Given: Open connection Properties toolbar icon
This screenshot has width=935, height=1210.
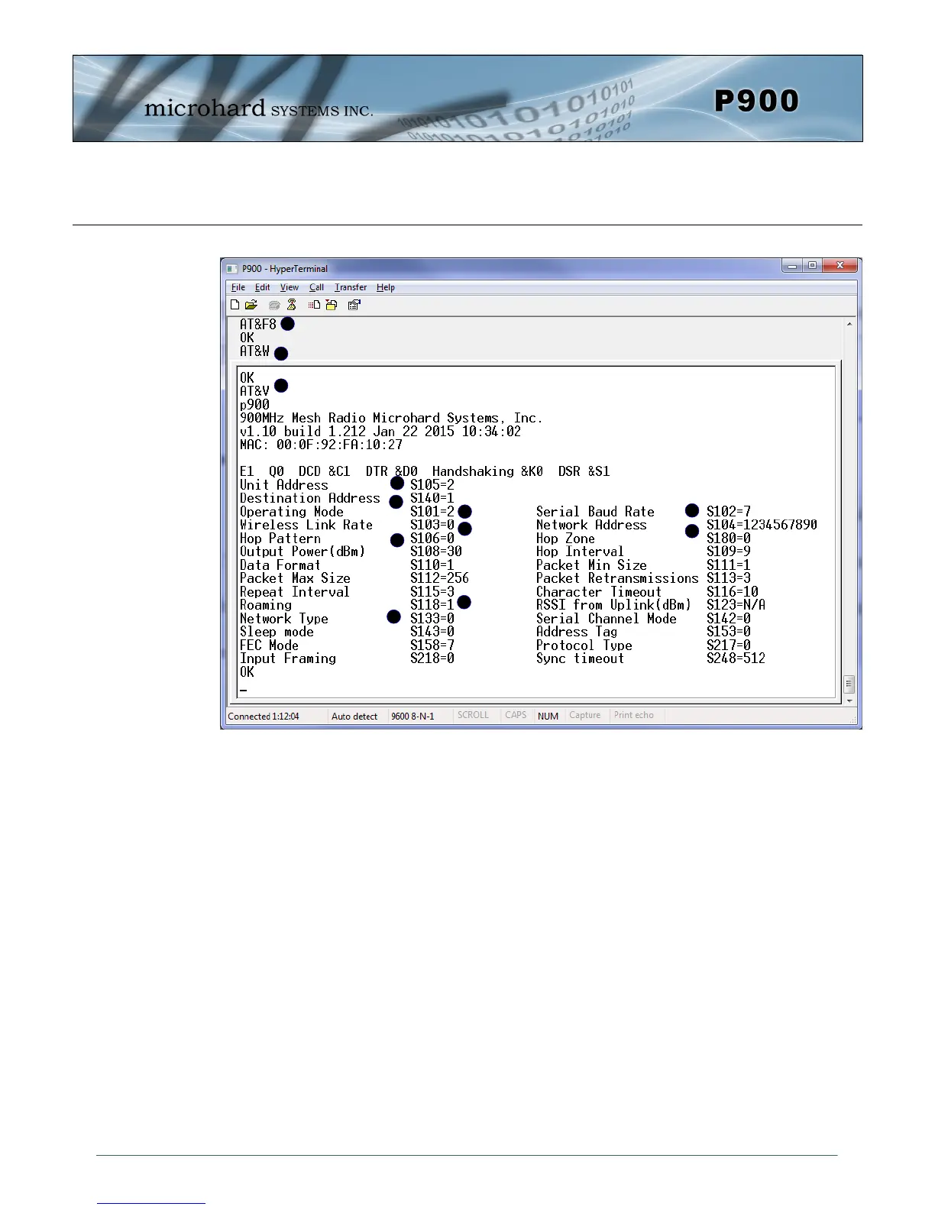Looking at the screenshot, I should pyautogui.click(x=354, y=305).
